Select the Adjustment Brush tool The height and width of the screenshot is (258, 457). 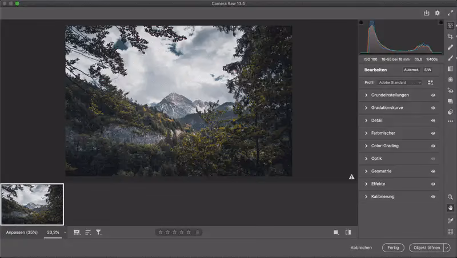point(450,58)
